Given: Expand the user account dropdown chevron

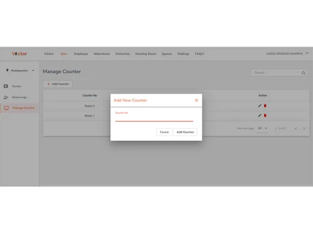Looking at the screenshot, I should point(307,53).
